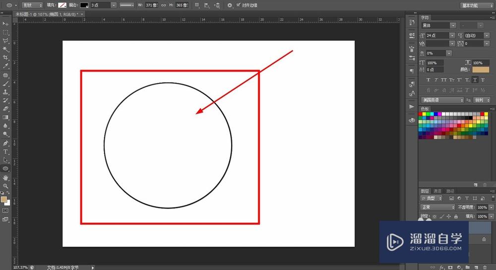Select the Pen tool
Screen dimensions: 496x270
[x=6, y=143]
